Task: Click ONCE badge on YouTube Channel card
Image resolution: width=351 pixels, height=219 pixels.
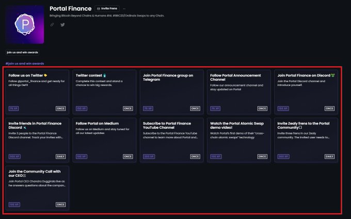Action: 195,157
